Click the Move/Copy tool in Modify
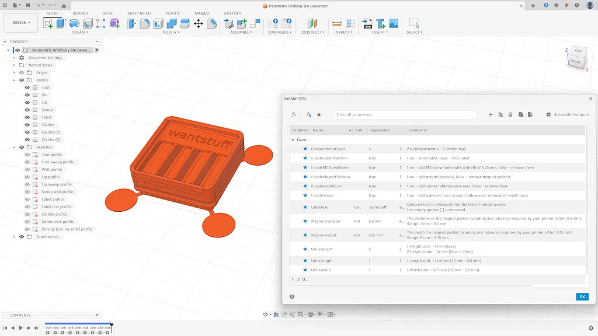Screen dimensions: 598x336 [198, 23]
